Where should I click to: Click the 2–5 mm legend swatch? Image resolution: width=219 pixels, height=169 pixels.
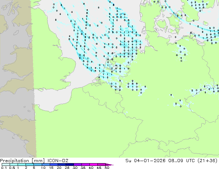(x=30, y=165)
